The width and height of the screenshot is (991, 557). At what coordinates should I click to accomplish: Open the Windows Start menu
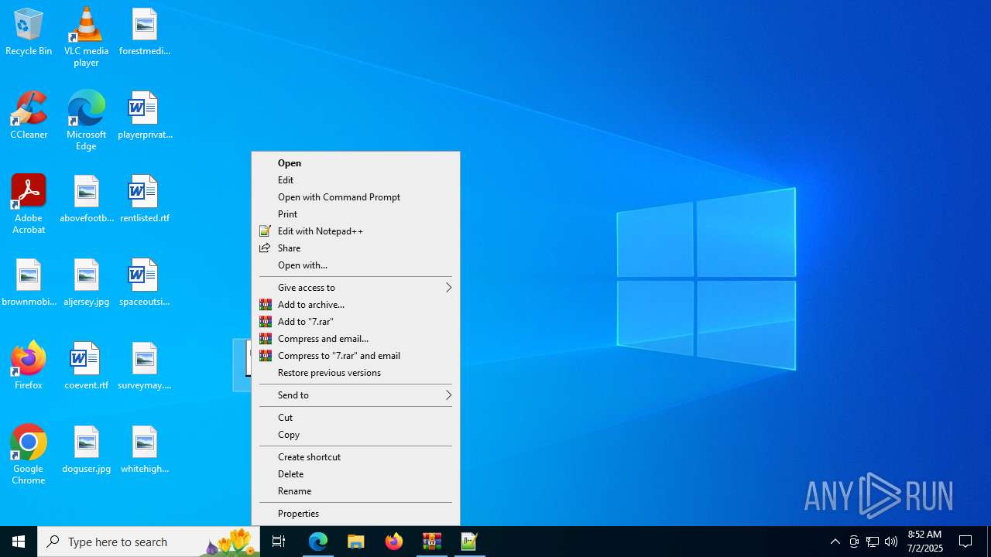pos(19,542)
